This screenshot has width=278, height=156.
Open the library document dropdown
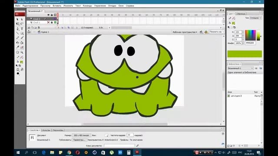coord(240,68)
